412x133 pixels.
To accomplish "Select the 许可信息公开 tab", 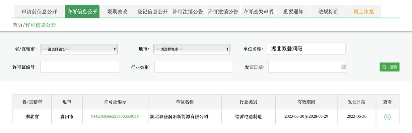I will pos(82,11).
